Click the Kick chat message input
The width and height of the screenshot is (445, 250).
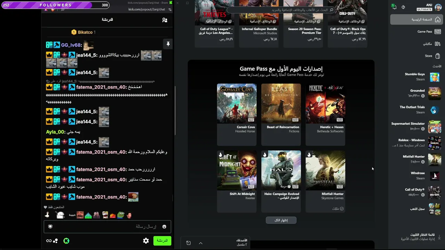coord(107,227)
